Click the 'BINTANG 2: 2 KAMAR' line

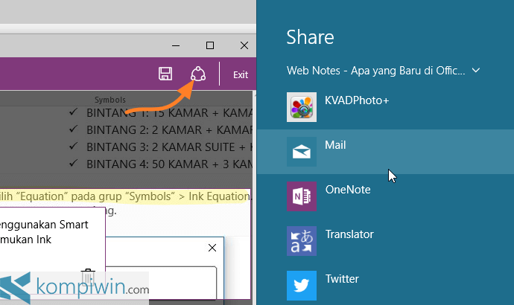coord(169,130)
